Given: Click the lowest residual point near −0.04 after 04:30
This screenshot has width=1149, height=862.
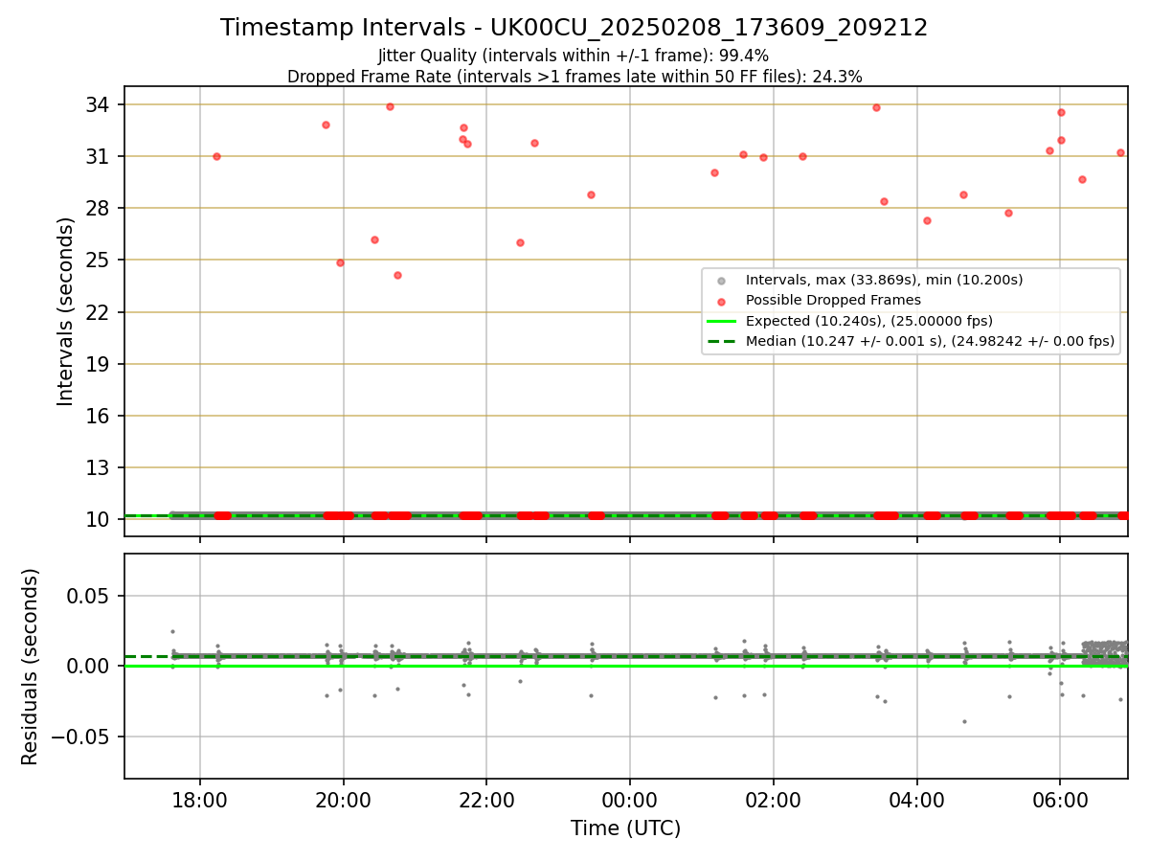Looking at the screenshot, I should [964, 721].
